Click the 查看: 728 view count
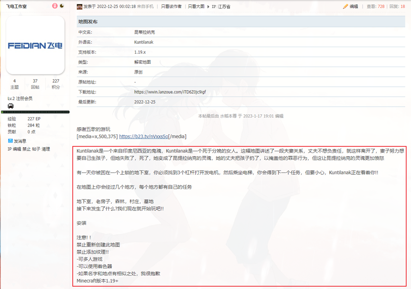The height and width of the screenshot is (289, 411). 376,6
